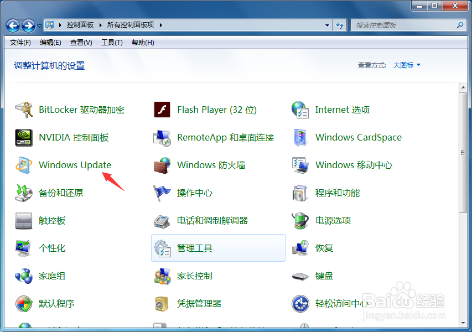Open the NVIDIA 控制面板 icon
Image resolution: width=472 pixels, height=332 pixels.
pyautogui.click(x=24, y=138)
